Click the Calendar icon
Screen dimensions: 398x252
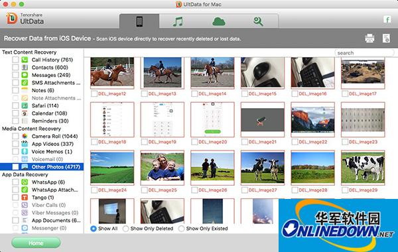pyautogui.click(x=25, y=113)
